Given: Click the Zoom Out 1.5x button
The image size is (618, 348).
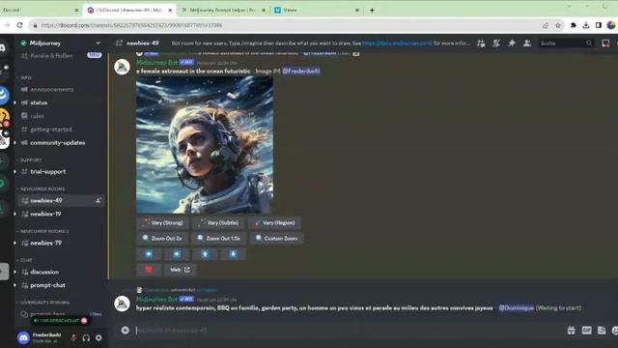Looking at the screenshot, I should pos(219,239).
